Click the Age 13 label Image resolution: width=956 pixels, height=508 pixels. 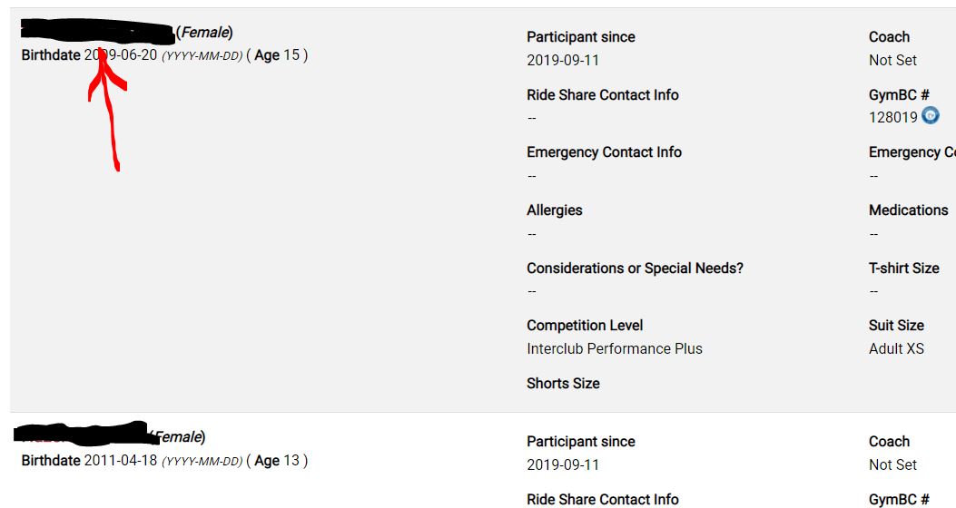[x=277, y=460]
